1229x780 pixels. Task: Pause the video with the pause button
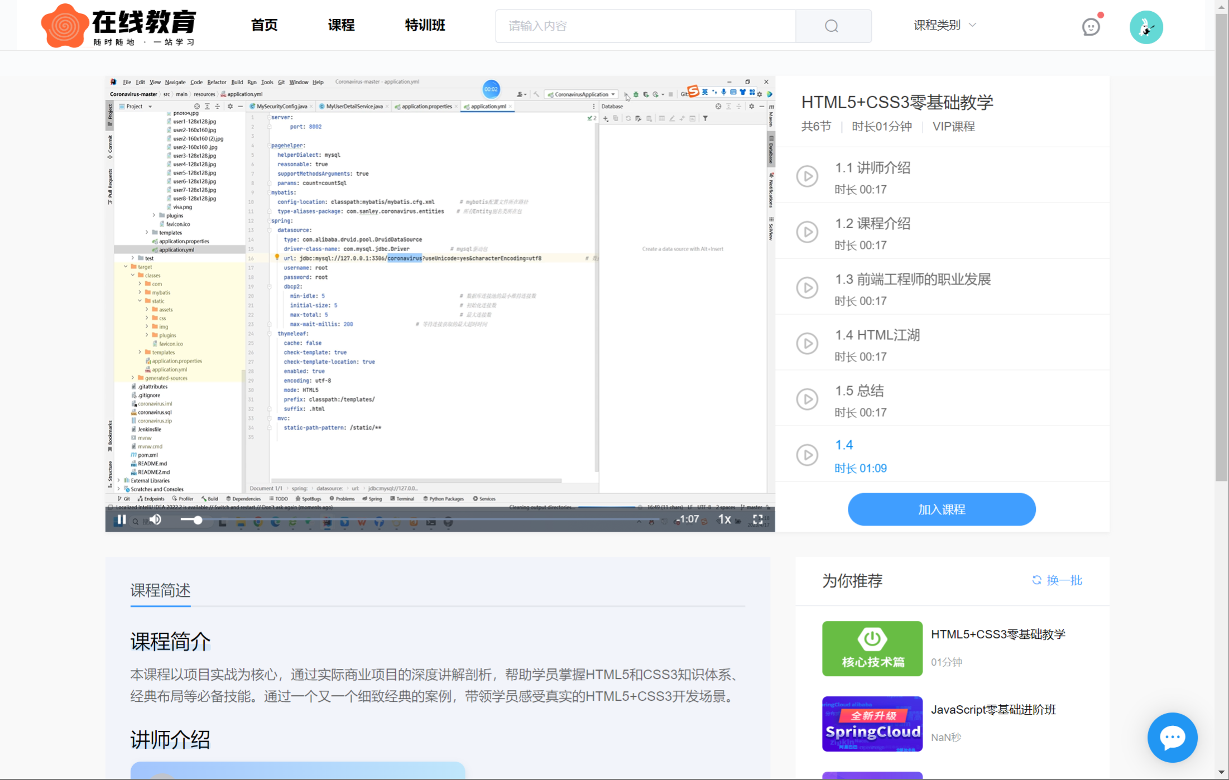coord(121,520)
